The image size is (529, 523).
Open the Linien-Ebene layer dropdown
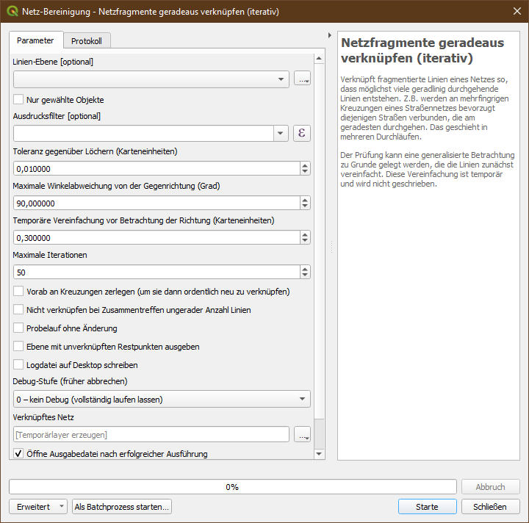point(151,79)
